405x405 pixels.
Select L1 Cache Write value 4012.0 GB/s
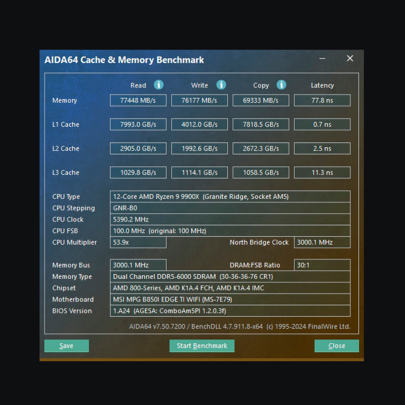click(x=200, y=124)
